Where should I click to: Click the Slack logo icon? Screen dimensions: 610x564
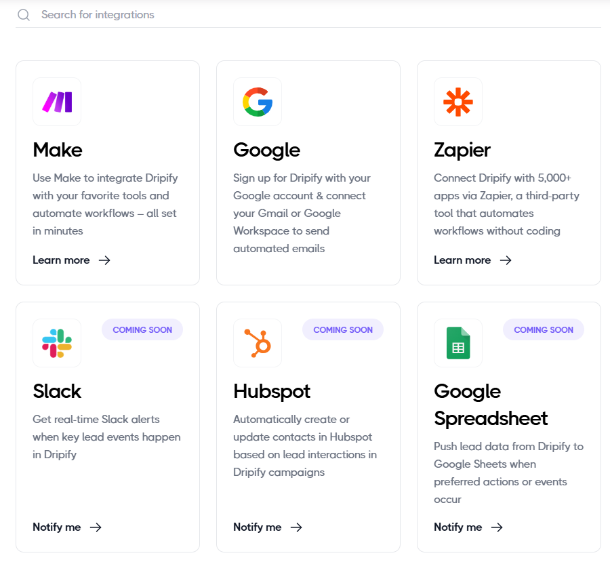click(x=57, y=343)
